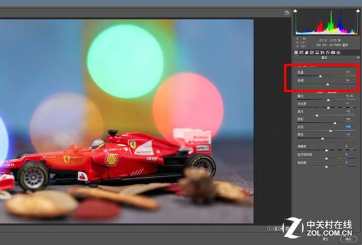Click the RGB histogram display
The width and height of the screenshot is (362, 245).
pos(326,22)
